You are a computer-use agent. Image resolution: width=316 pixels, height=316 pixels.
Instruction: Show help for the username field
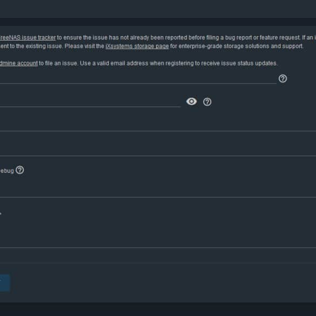pos(283,79)
